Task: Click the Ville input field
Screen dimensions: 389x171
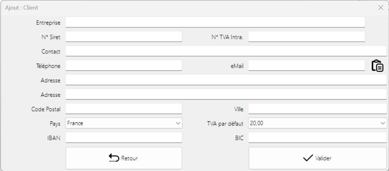Action: (317, 109)
